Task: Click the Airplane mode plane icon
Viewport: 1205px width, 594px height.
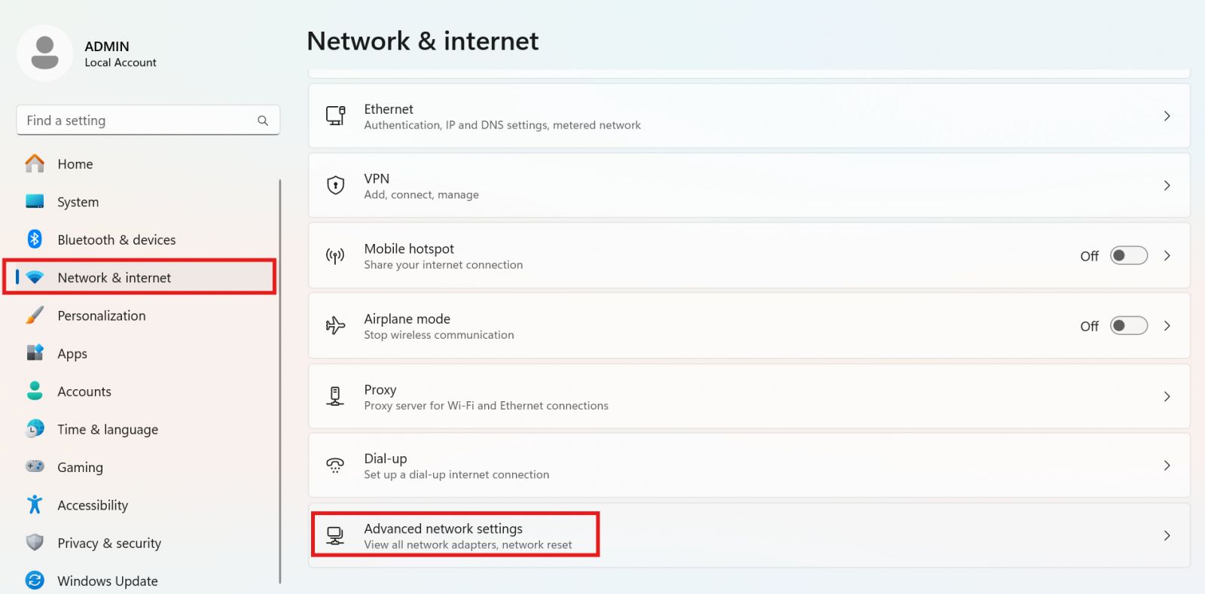Action: [335, 325]
